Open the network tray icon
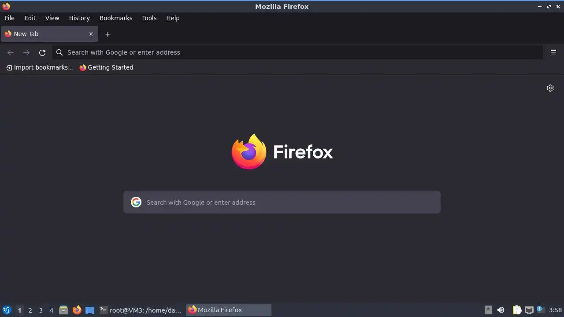Viewport: 564px width, 317px height. [x=529, y=310]
